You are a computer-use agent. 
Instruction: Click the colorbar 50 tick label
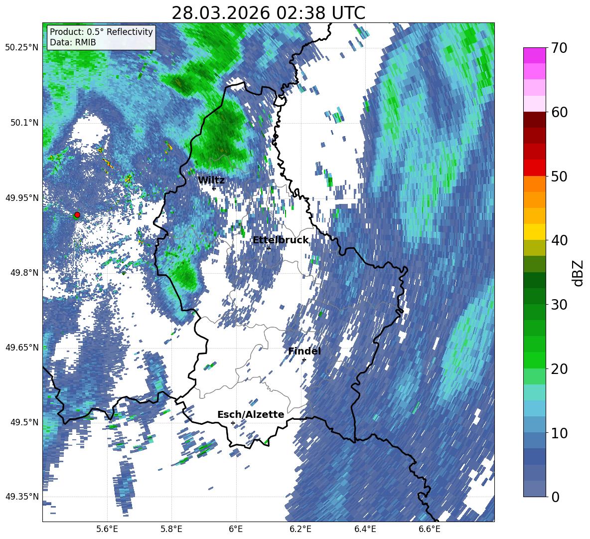point(559,176)
